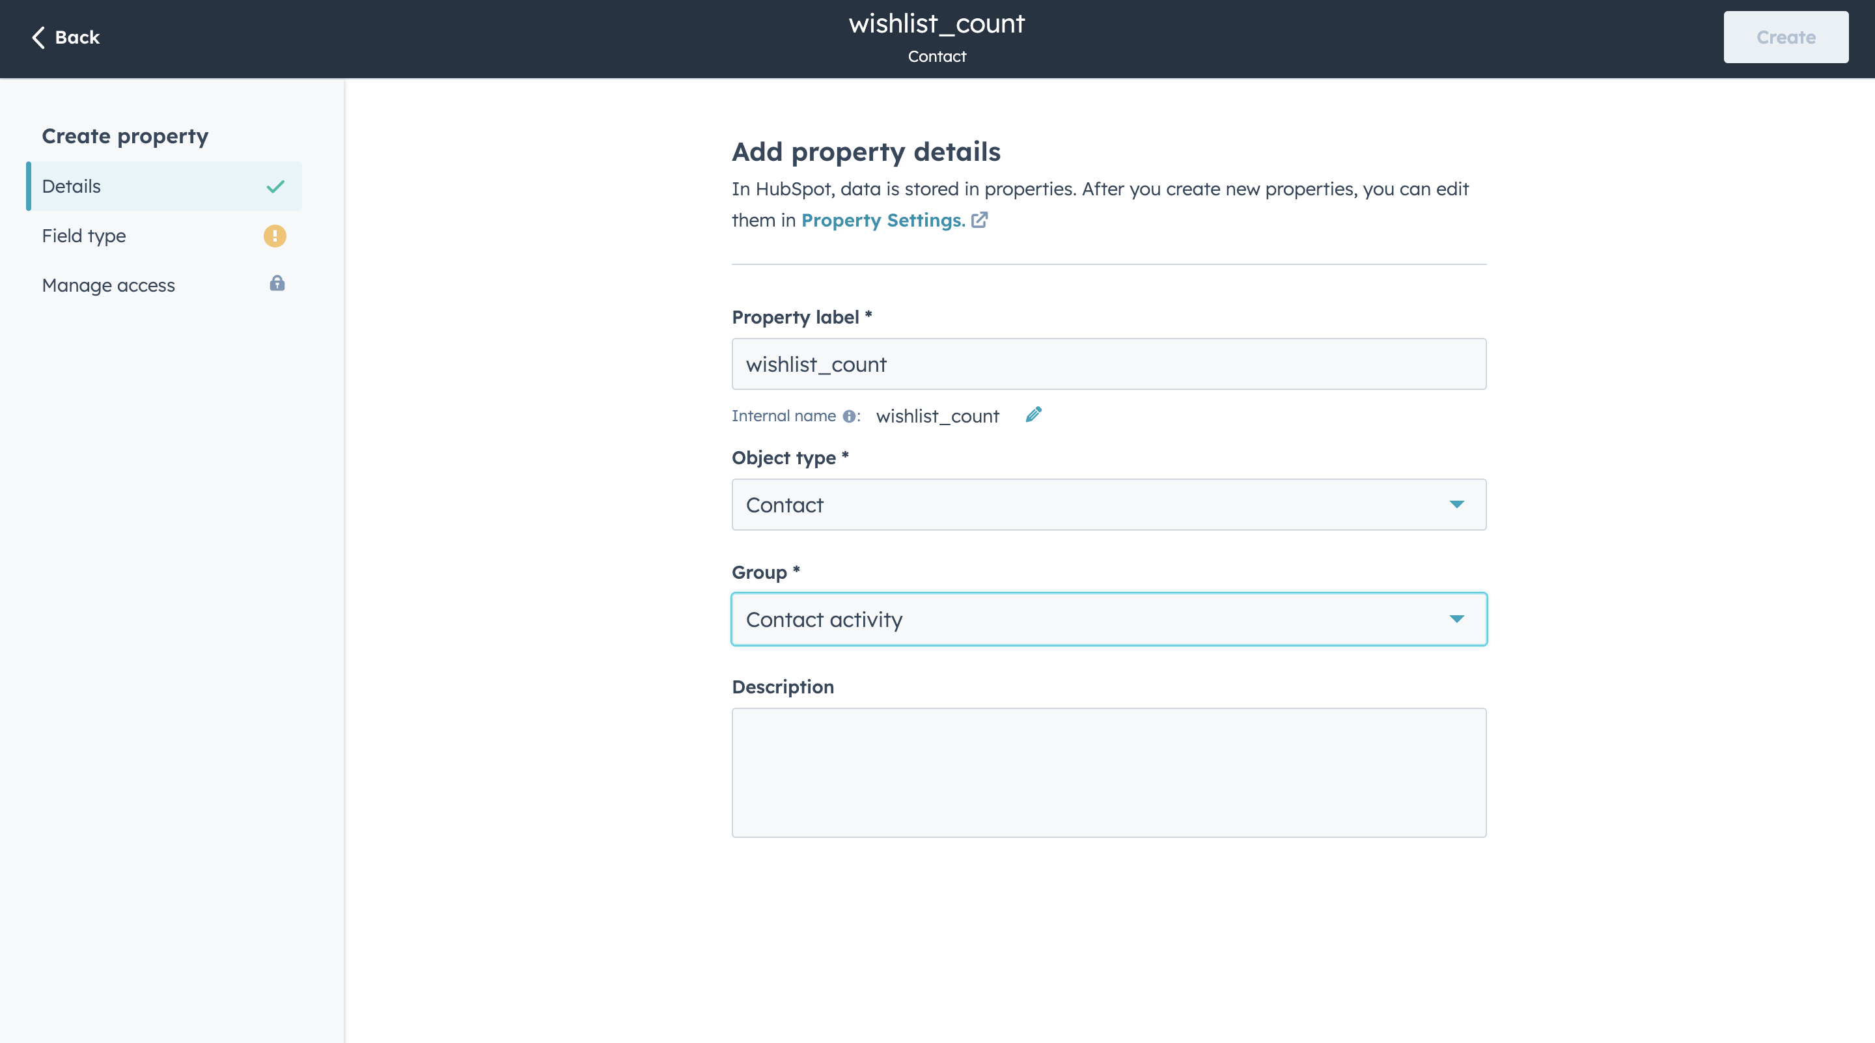The height and width of the screenshot is (1043, 1875).
Task: Open the Property Settings link
Action: click(x=882, y=221)
